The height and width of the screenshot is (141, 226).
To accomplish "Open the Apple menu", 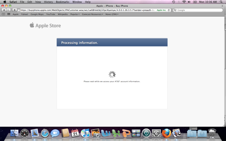I will click(x=5, y=2).
